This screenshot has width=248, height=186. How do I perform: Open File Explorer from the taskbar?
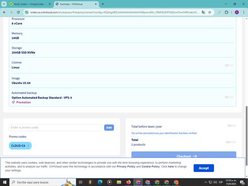119,182
